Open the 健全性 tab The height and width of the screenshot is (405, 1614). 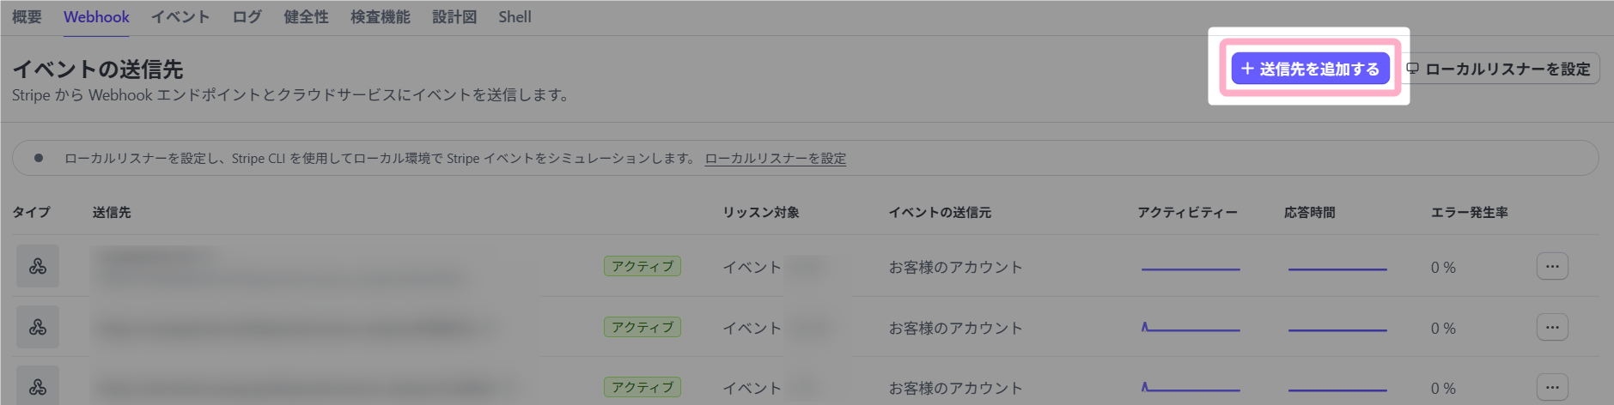[306, 17]
